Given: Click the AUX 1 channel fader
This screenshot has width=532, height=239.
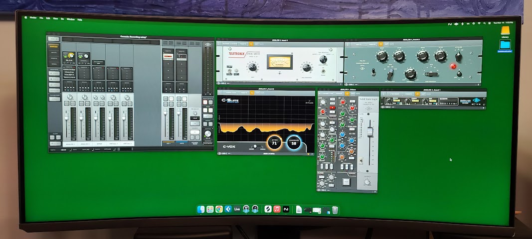Looking at the screenshot, I should pyautogui.click(x=165, y=112).
